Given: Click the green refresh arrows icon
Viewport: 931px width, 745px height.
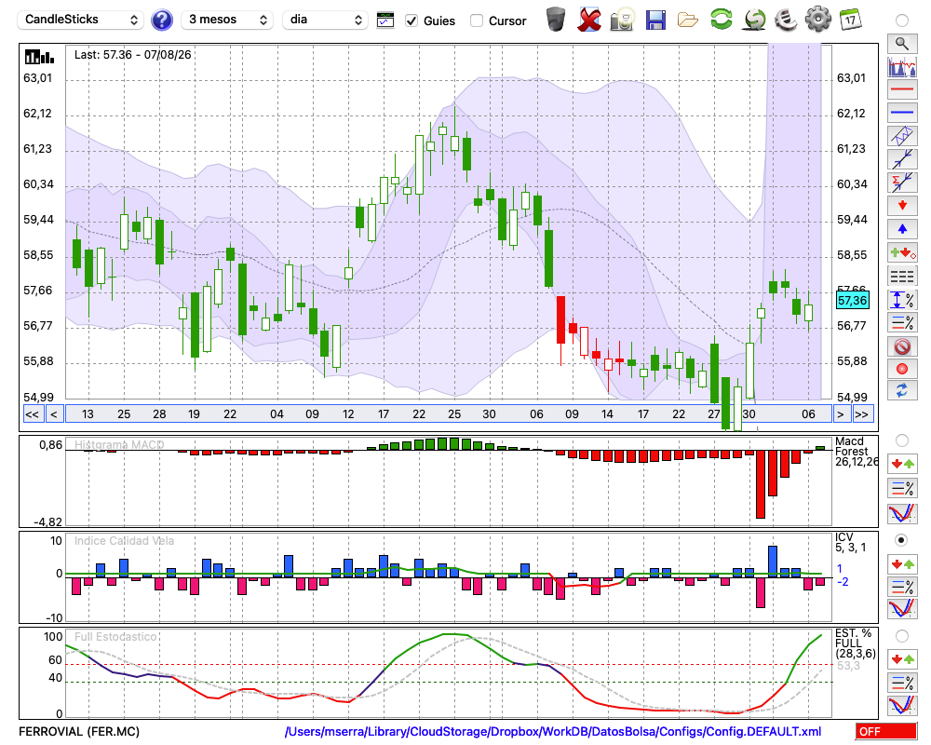Looking at the screenshot, I should click(722, 20).
